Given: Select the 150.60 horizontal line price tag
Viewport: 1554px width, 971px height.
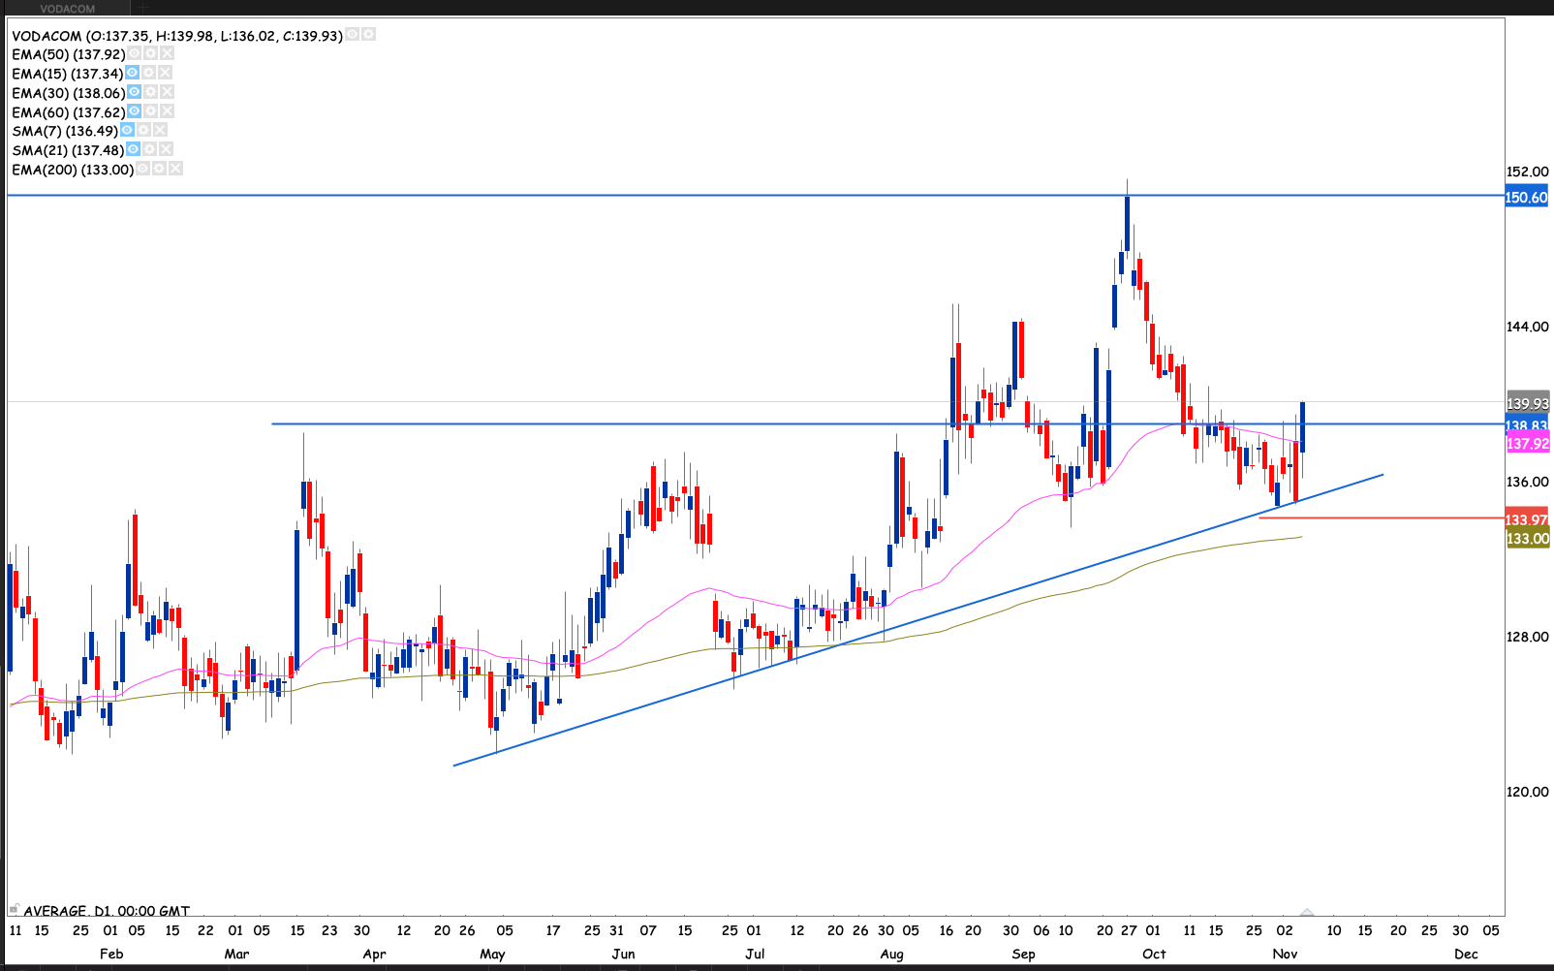Looking at the screenshot, I should click(x=1527, y=198).
